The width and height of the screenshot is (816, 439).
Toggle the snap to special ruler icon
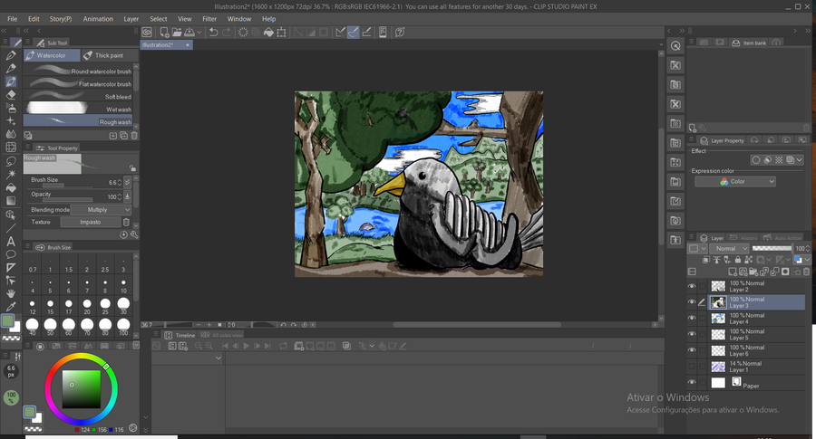(x=354, y=33)
